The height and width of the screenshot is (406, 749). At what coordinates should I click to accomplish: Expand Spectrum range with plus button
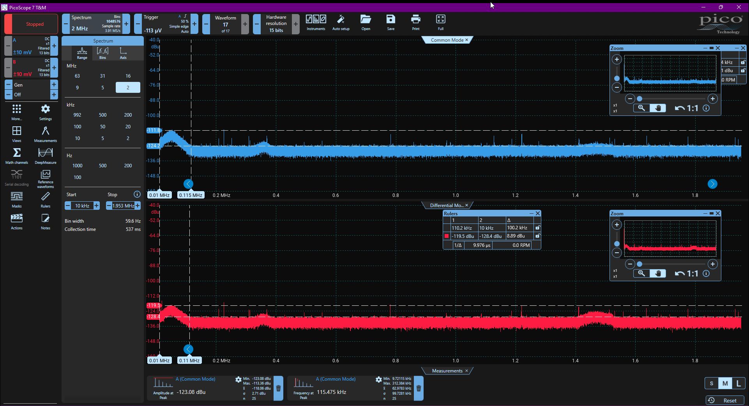pos(126,24)
